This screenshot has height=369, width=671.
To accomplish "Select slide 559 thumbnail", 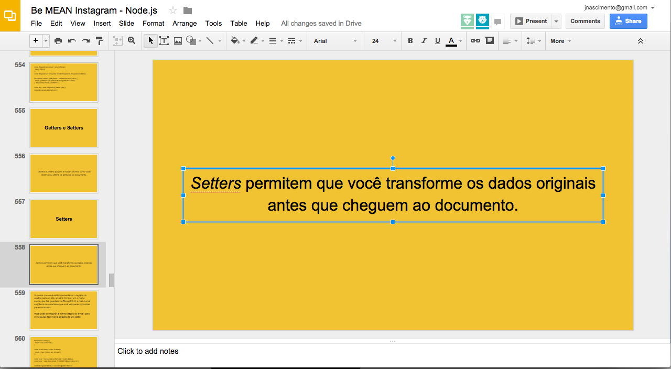I will [64, 310].
